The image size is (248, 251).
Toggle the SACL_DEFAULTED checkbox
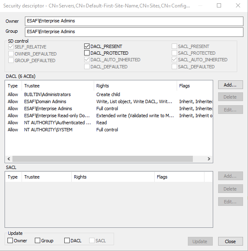(x=174, y=67)
